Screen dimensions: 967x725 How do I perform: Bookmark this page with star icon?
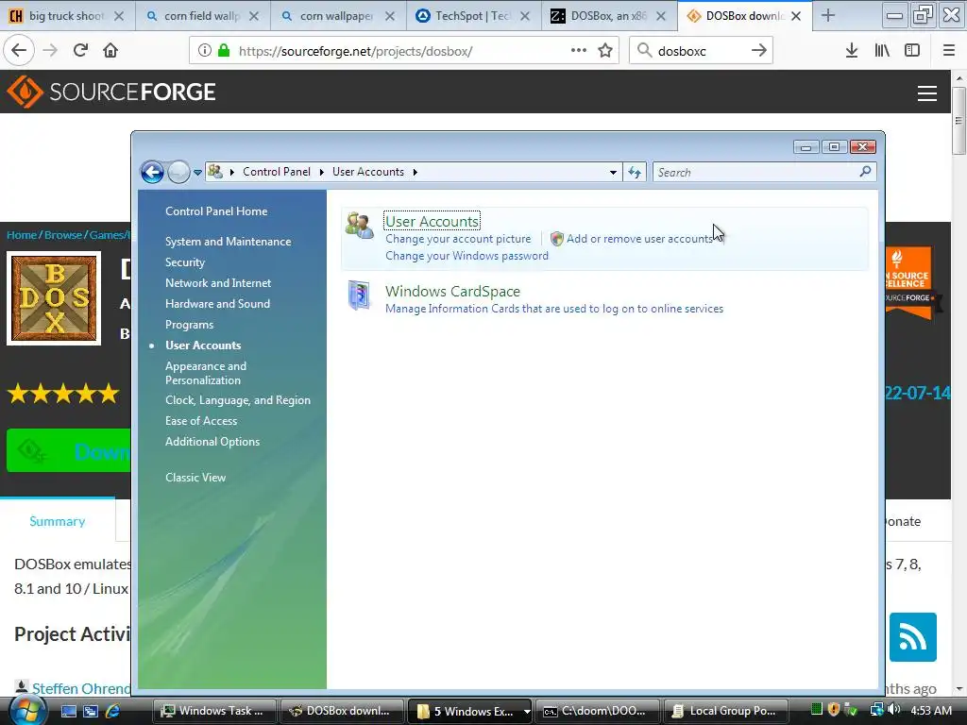(605, 50)
